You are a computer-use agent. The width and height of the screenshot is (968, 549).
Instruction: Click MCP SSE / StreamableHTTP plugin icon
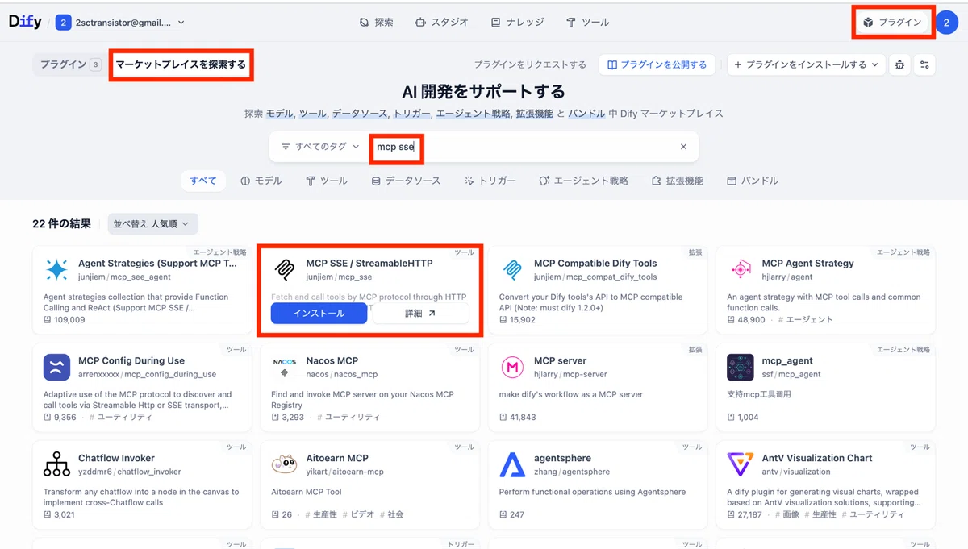point(285,269)
